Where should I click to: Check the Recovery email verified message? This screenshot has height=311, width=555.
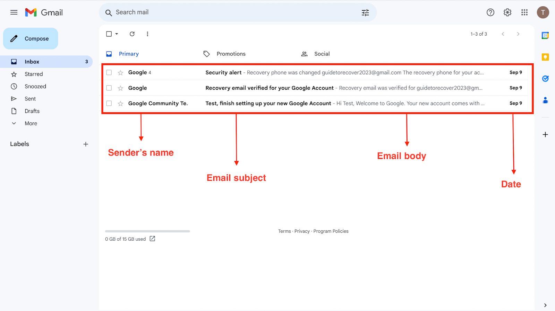tap(109, 88)
